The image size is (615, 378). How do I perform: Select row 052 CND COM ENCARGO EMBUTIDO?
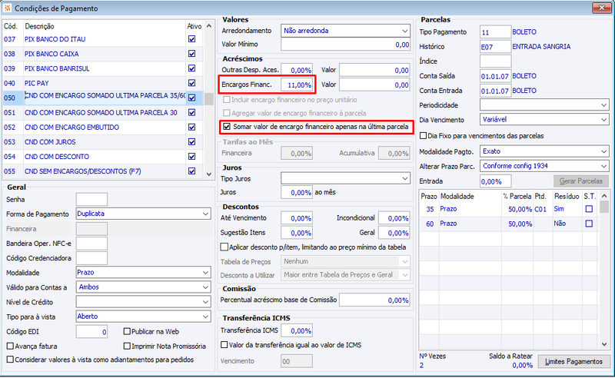click(102, 127)
